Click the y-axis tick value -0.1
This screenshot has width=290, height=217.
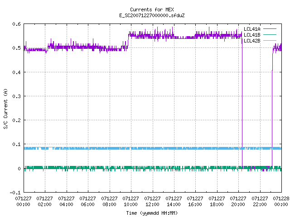[15, 193]
